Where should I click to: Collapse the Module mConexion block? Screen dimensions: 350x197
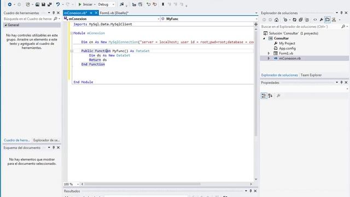tap(72, 33)
